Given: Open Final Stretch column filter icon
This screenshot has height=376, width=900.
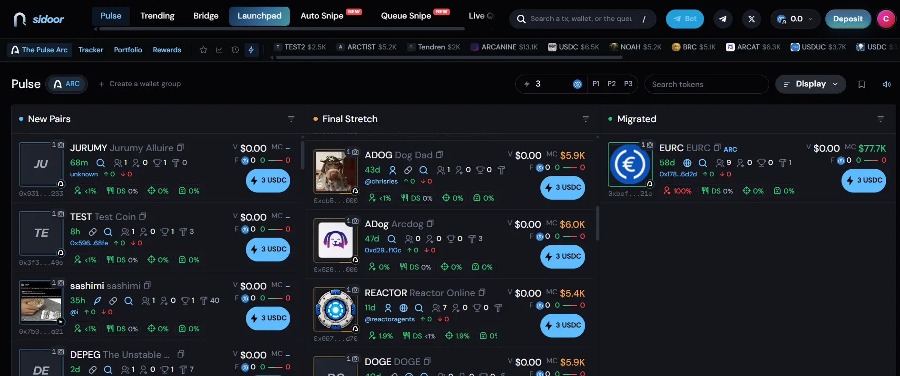Looking at the screenshot, I should point(586,119).
